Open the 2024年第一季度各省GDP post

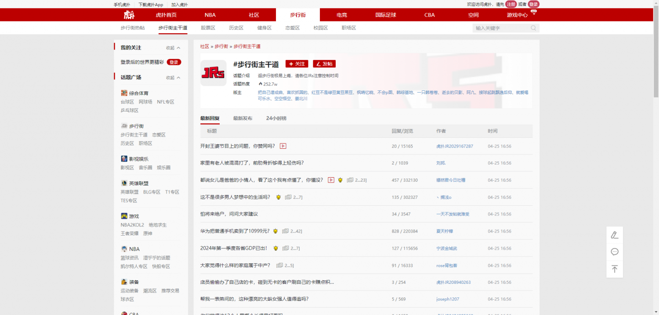(x=233, y=248)
